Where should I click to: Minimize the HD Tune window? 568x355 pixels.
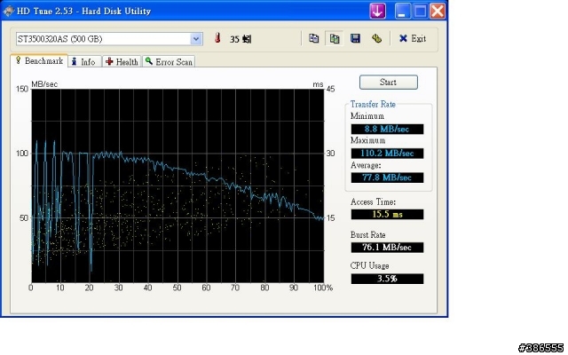click(x=402, y=11)
